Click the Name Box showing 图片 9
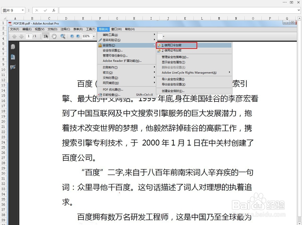This screenshot has width=302, height=225. point(11,10)
